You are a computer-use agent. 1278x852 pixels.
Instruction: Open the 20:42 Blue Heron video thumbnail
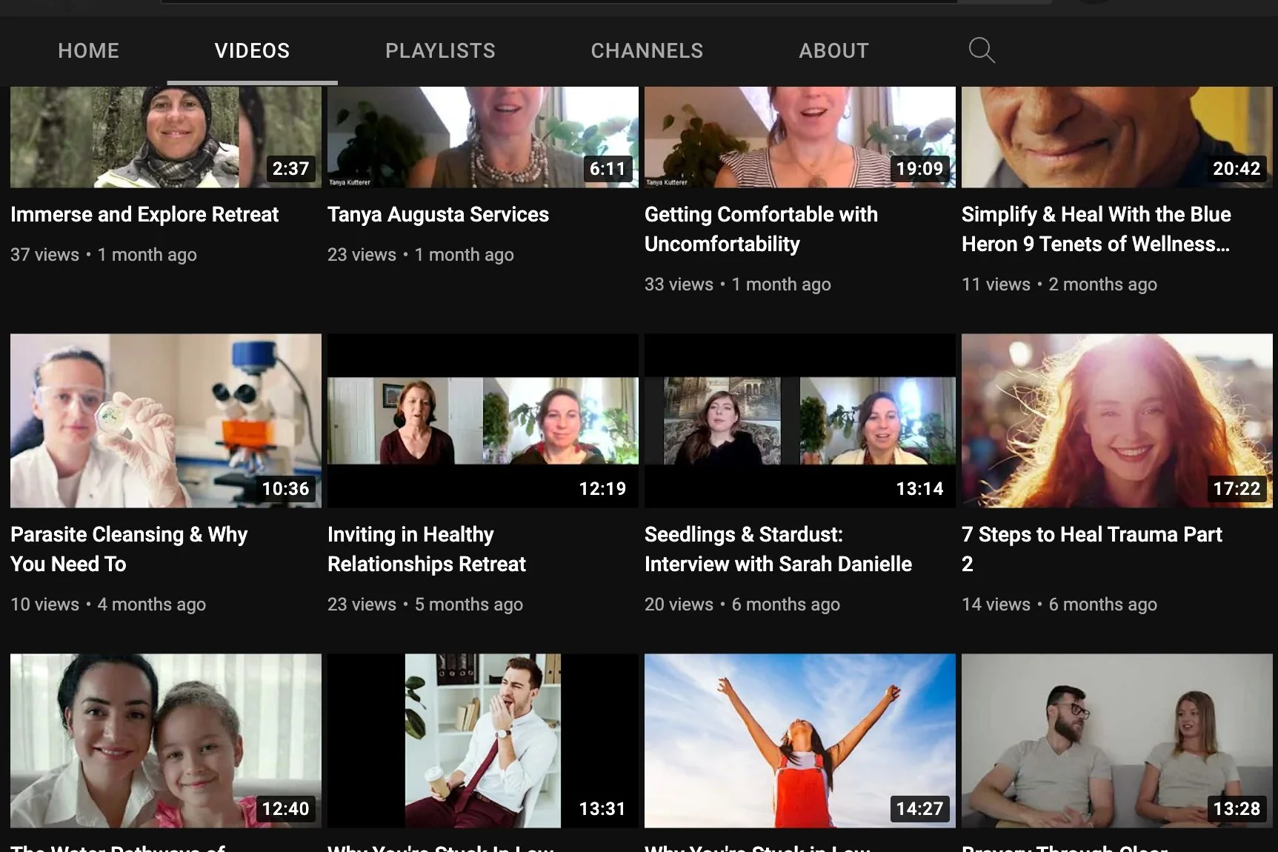tap(1117, 137)
